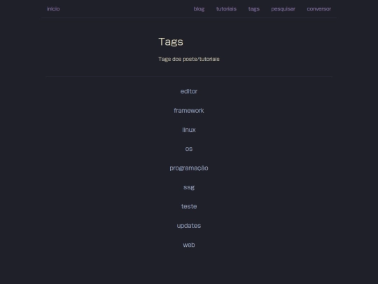Image resolution: width=378 pixels, height=284 pixels.
Task: Click the 'Tags dos posts/tutoriais' subtitle
Action: pos(189,59)
